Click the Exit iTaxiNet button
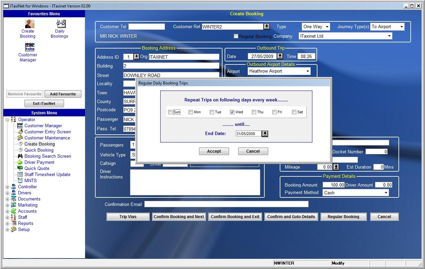 pyautogui.click(x=44, y=103)
